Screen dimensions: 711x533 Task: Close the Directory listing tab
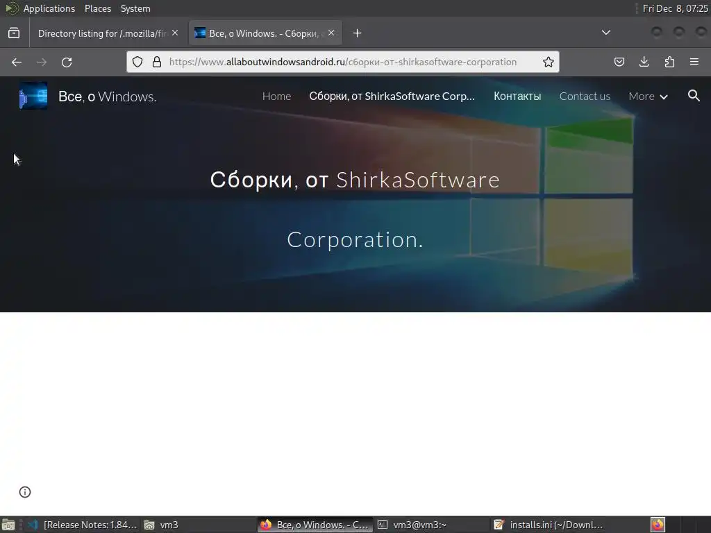[175, 33]
